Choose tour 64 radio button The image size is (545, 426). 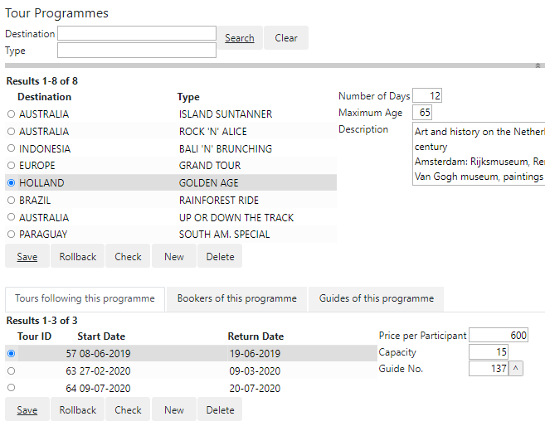[x=11, y=387]
